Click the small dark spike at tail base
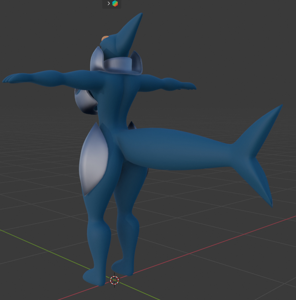The width and height of the screenshot is (296, 300). (131, 125)
